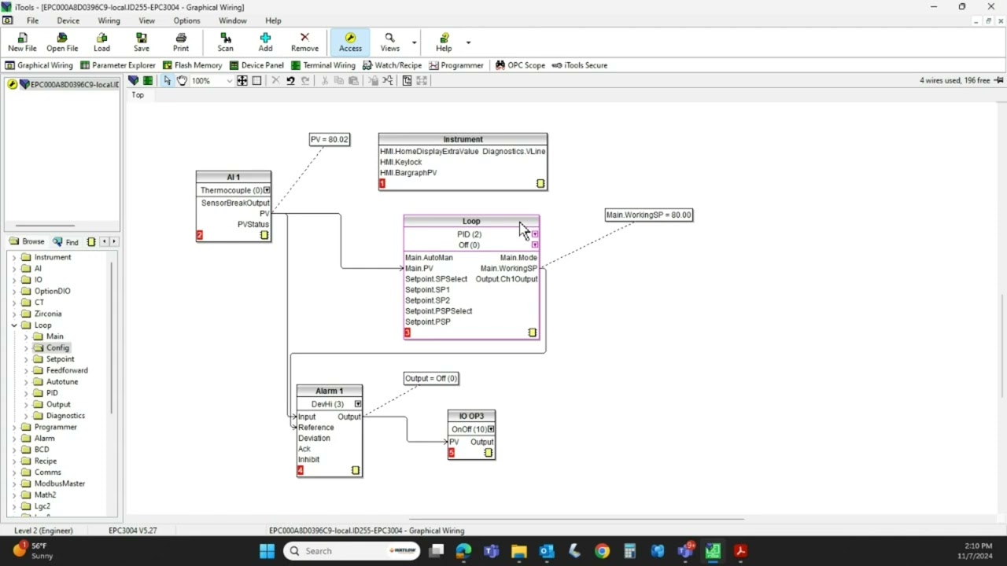Click the yellow parameter icon in AI 1 block
The width and height of the screenshot is (1007, 566).
tap(264, 235)
